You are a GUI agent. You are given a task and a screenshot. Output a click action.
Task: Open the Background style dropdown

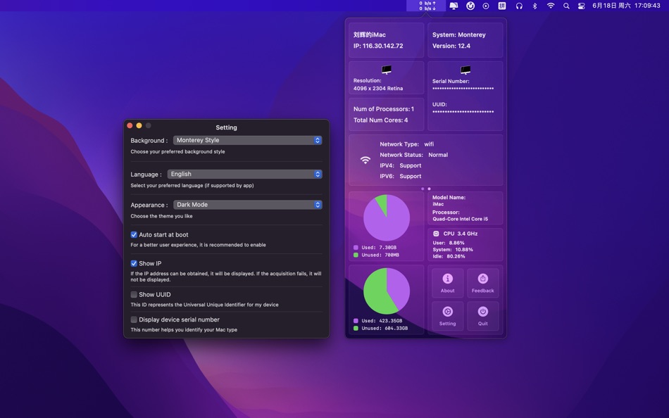tap(247, 140)
